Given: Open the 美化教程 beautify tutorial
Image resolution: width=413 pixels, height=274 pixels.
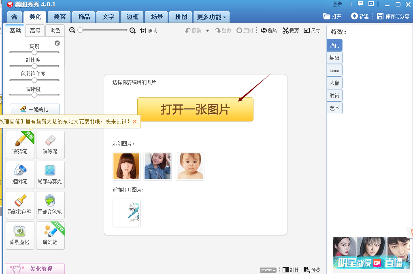Looking at the screenshot, I should click(x=35, y=268).
